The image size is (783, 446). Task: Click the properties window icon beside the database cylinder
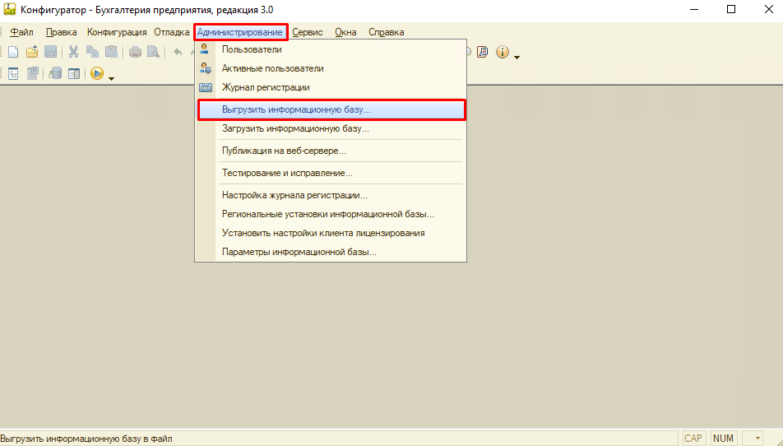point(74,74)
